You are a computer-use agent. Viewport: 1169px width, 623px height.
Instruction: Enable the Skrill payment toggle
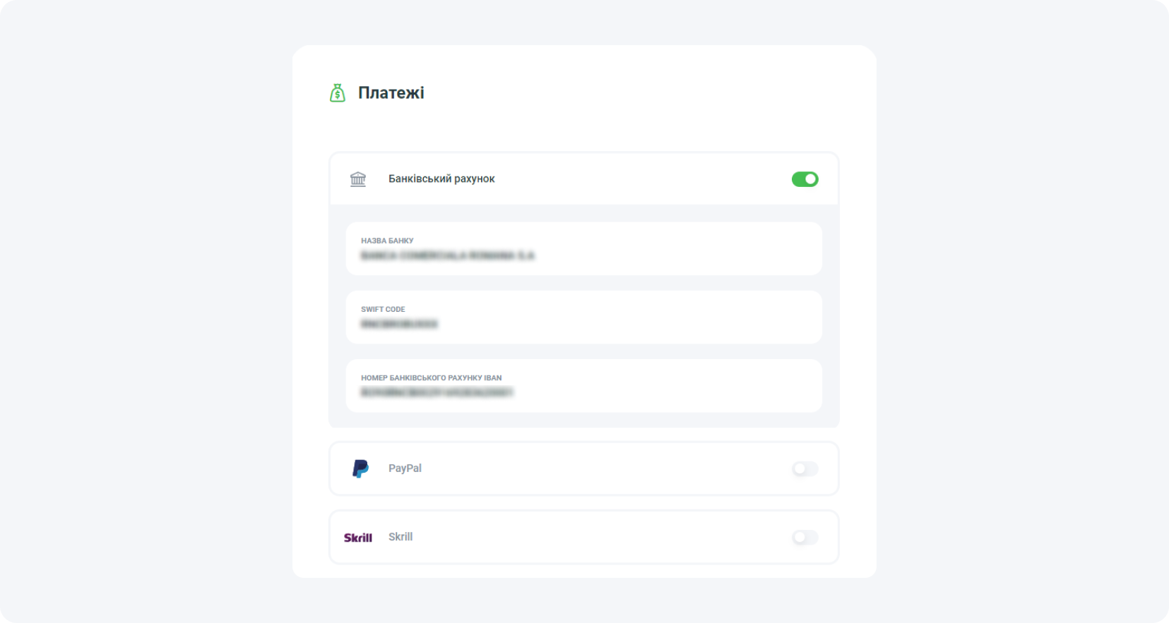tap(805, 537)
